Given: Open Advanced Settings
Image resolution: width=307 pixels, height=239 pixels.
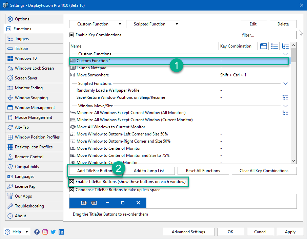Looking at the screenshot, I should click(x=188, y=232).
